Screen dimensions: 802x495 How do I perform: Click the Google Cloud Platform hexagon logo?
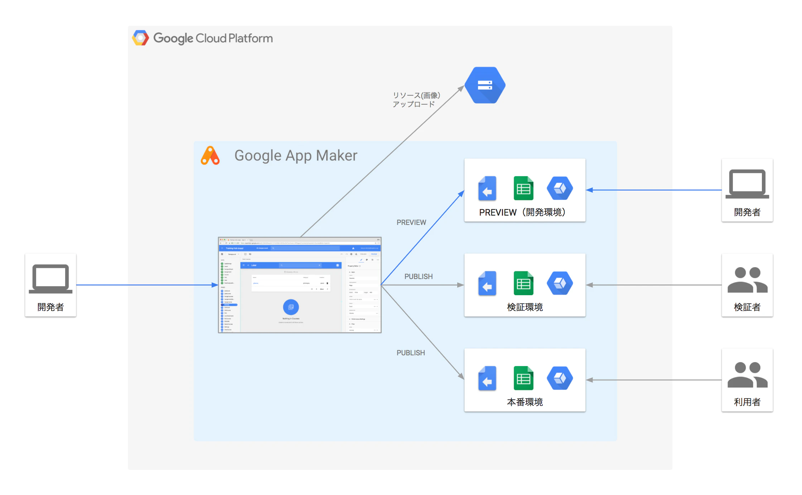140,38
